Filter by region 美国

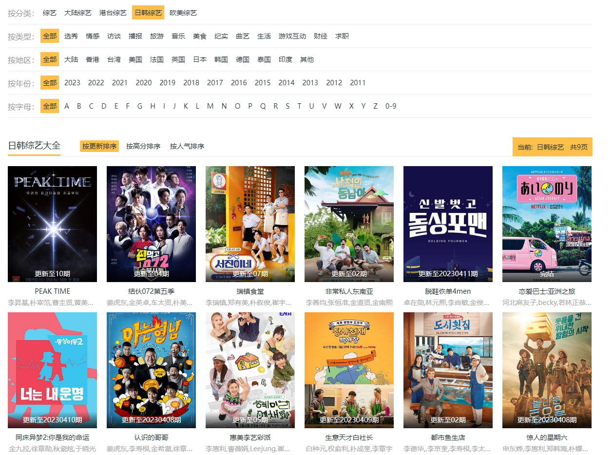pyautogui.click(x=135, y=59)
